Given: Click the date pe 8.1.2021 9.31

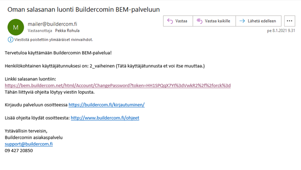Looking at the screenshot, I should pos(281,31).
